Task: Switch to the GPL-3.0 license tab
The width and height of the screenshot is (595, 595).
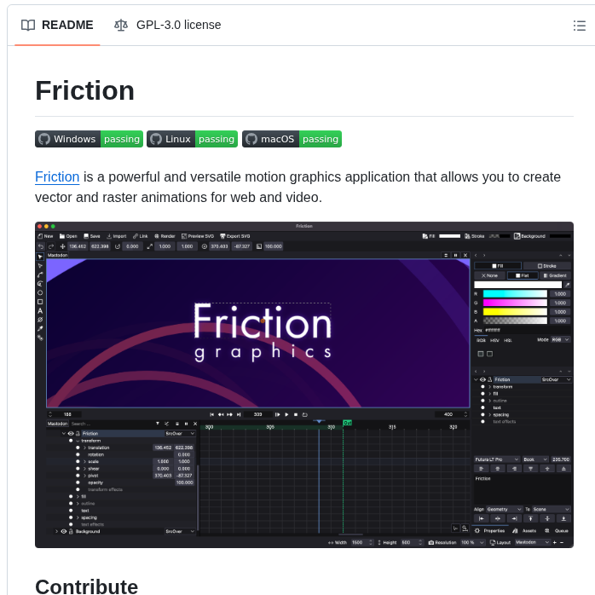Action: (x=167, y=25)
